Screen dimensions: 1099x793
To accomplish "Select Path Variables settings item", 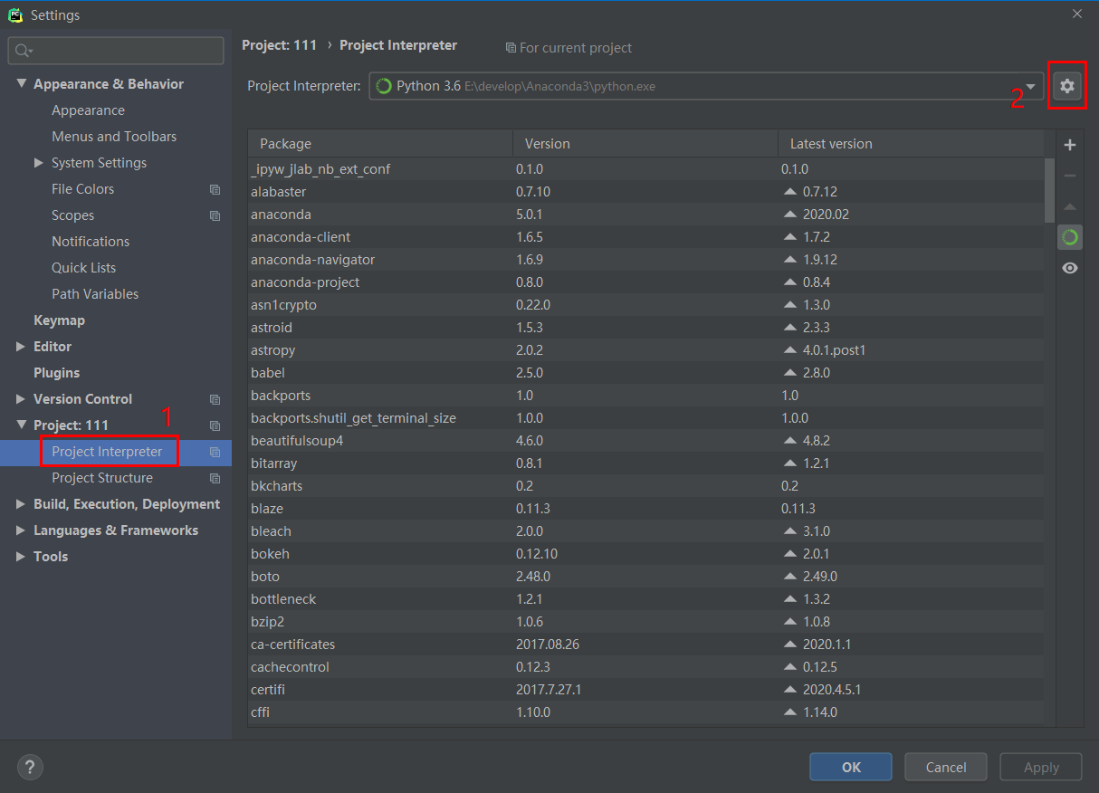I will coord(95,294).
